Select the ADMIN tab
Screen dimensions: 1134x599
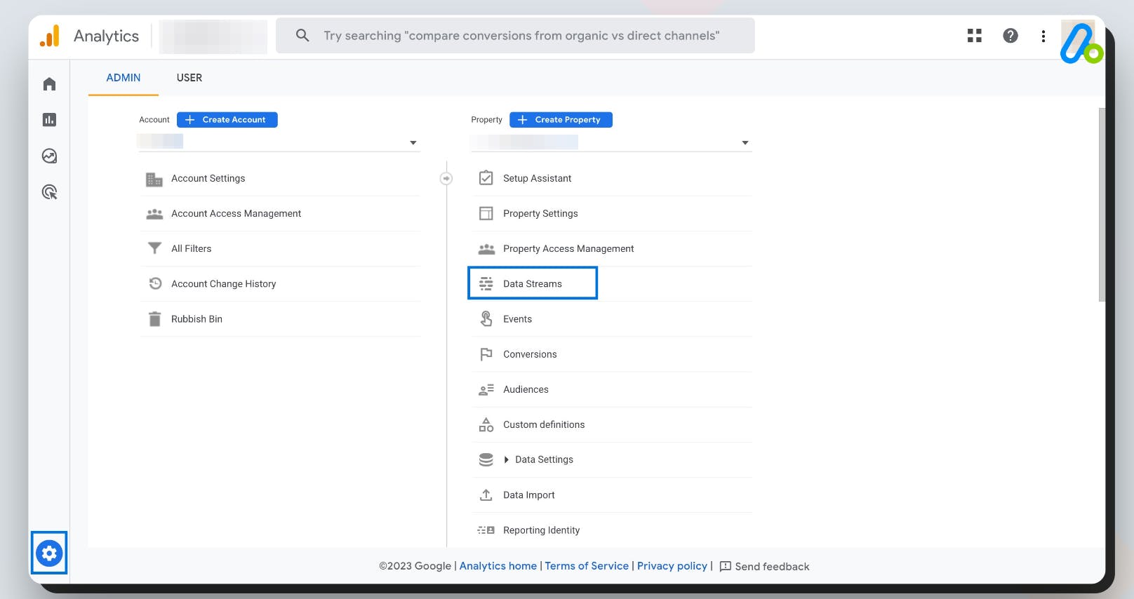pos(124,78)
